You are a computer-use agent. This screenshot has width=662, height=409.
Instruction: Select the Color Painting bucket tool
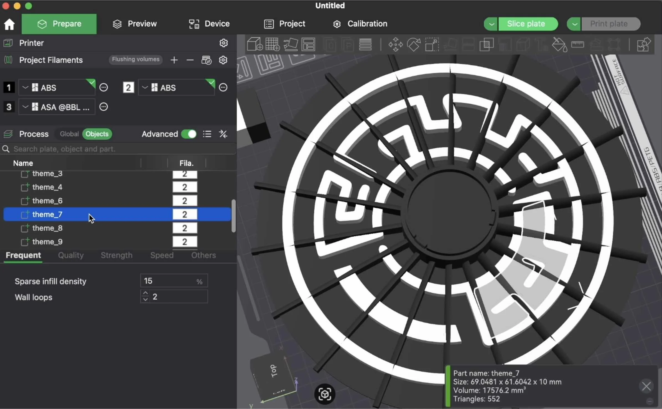click(559, 44)
